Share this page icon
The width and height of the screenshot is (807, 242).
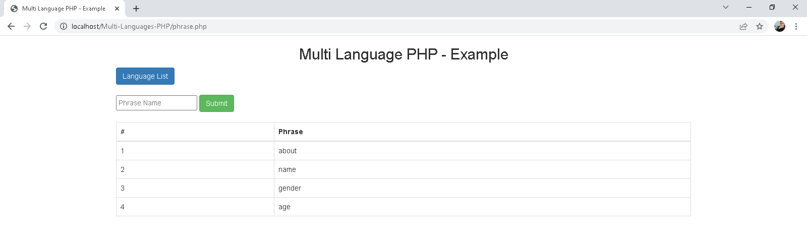pyautogui.click(x=743, y=26)
